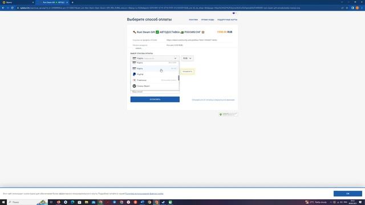Choose the option with red TK logo
Viewport: 365px width, 205px height.
pyautogui.click(x=155, y=80)
